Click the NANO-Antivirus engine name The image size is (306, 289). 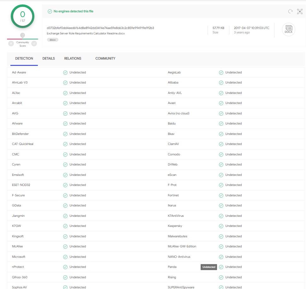pyautogui.click(x=179, y=257)
